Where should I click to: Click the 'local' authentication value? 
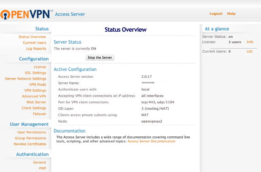click(145, 89)
